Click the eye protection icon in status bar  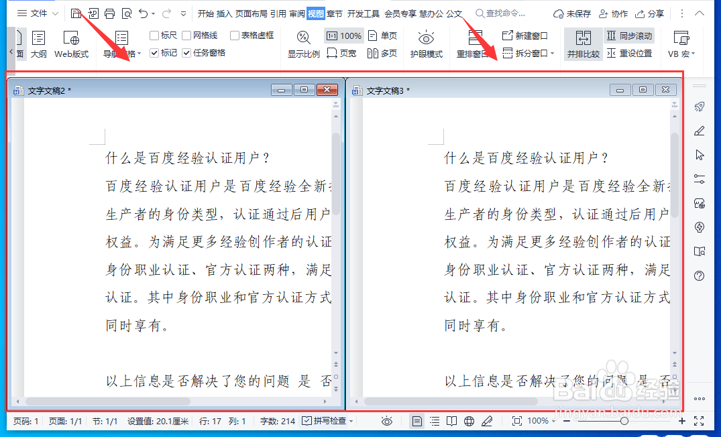387,421
